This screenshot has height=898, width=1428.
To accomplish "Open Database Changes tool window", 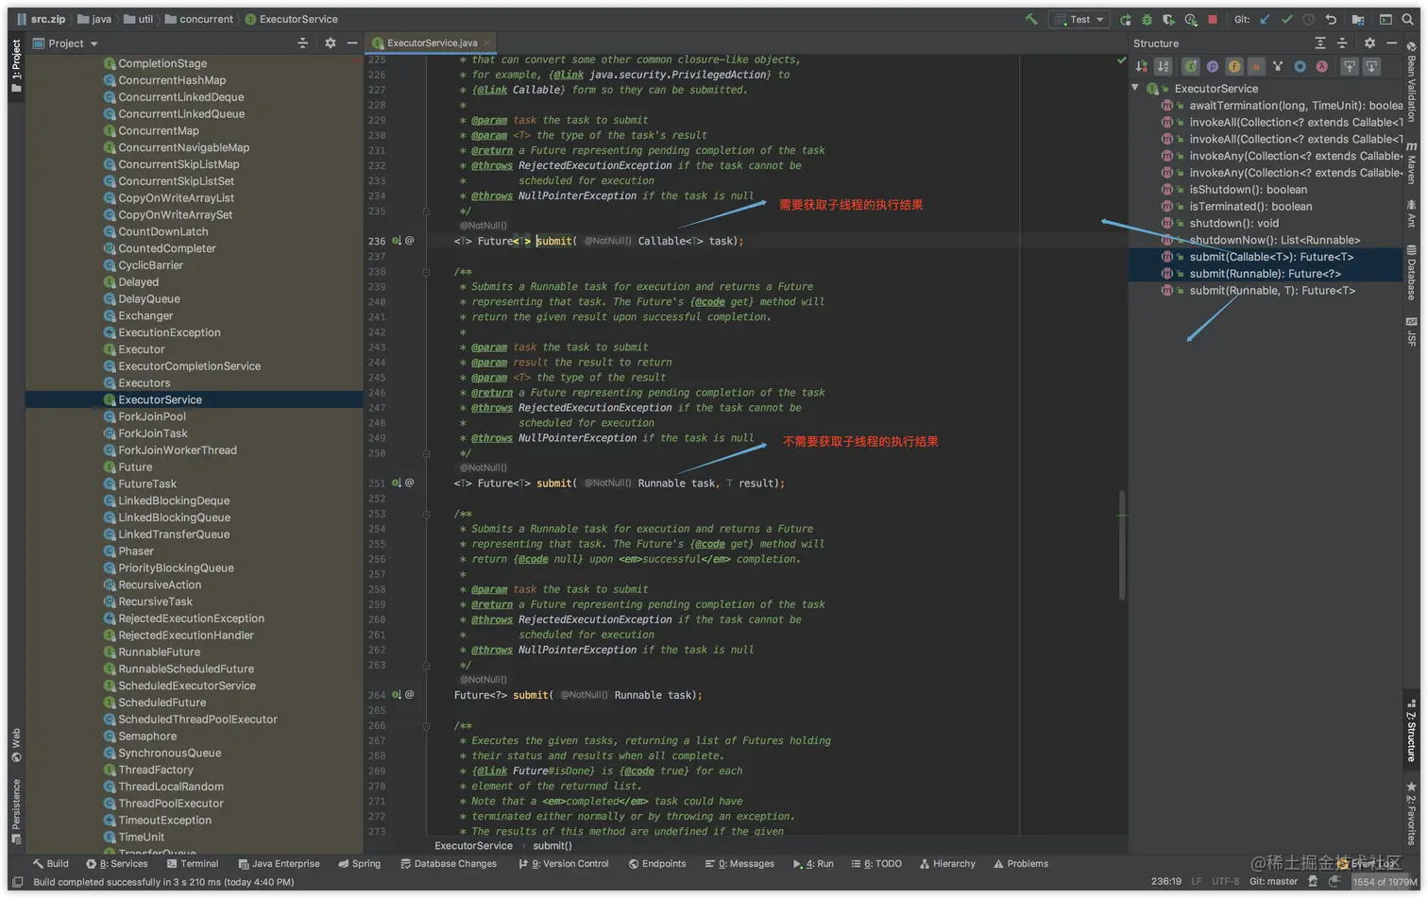I will tap(449, 864).
